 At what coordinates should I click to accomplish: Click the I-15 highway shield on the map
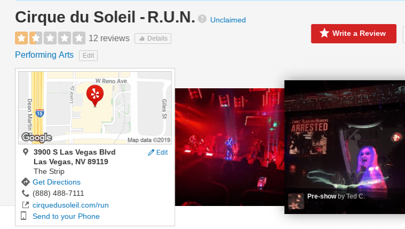[40, 113]
